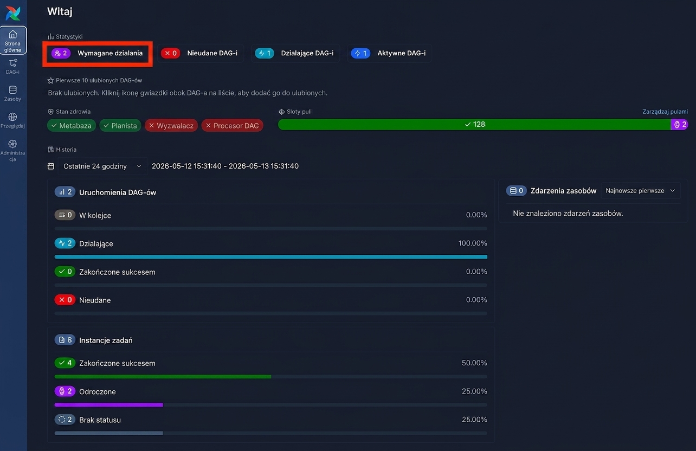Click the Procesor DAG health badge
Screen dimensions: 696x451
(x=232, y=125)
